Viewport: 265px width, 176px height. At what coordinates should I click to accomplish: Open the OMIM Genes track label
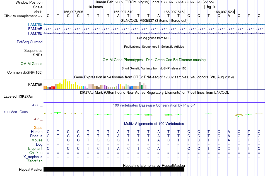pyautogui.click(x=32, y=64)
